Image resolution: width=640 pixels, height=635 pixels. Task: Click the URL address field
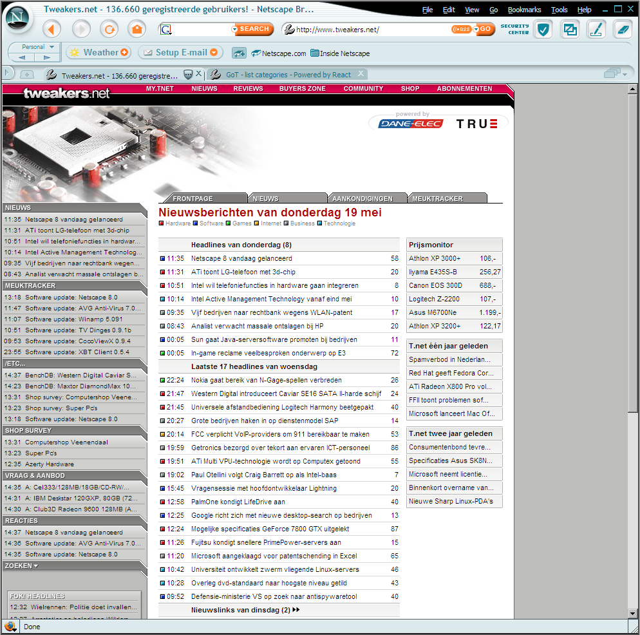pos(372,30)
